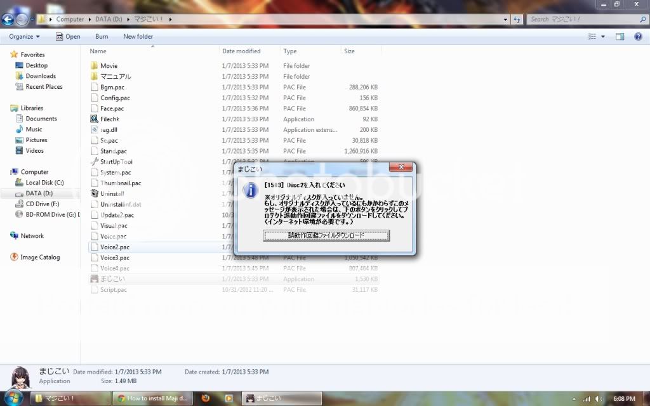Click the refresh button beside address bar
Image resolution: width=650 pixels, height=406 pixels.
tap(517, 19)
